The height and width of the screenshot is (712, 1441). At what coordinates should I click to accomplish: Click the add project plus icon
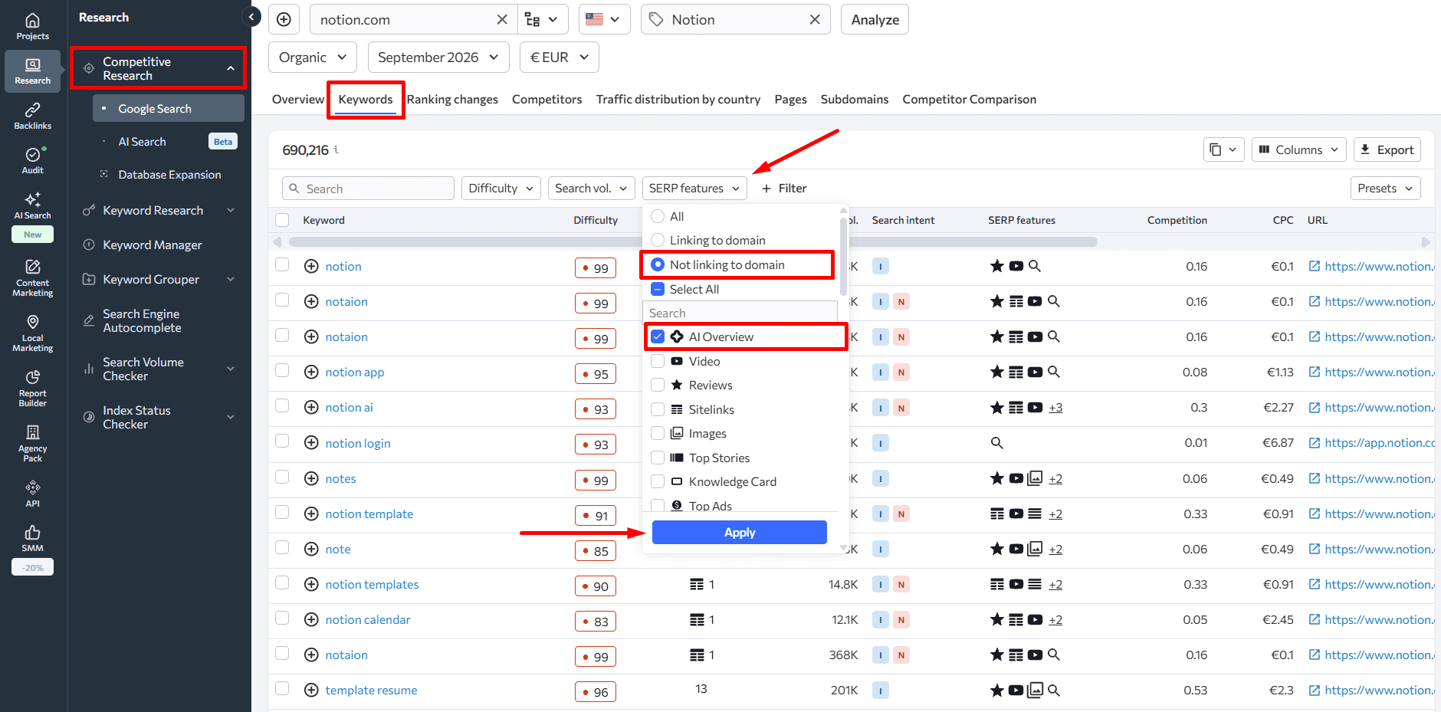[x=284, y=19]
